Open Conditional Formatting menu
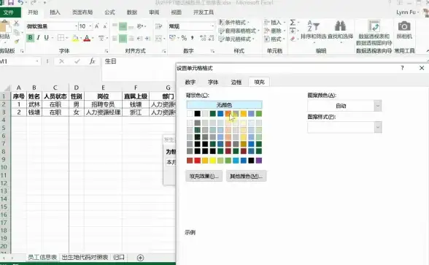This screenshot has height=265, width=429. point(234,23)
